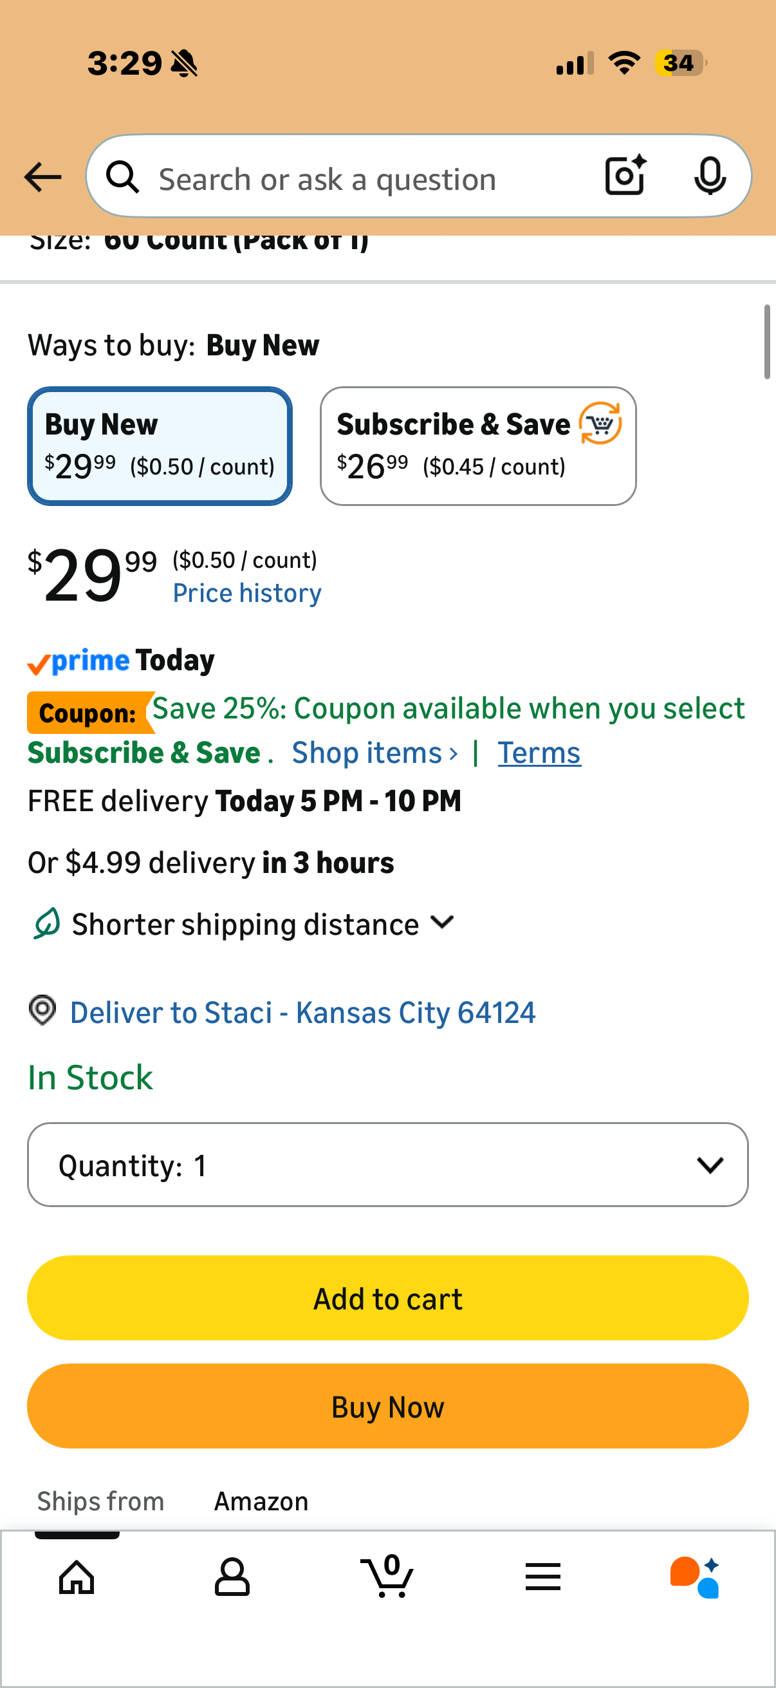Change delivery address Kansas City 64124
Screen dimensions: 776x1688
(x=302, y=1013)
